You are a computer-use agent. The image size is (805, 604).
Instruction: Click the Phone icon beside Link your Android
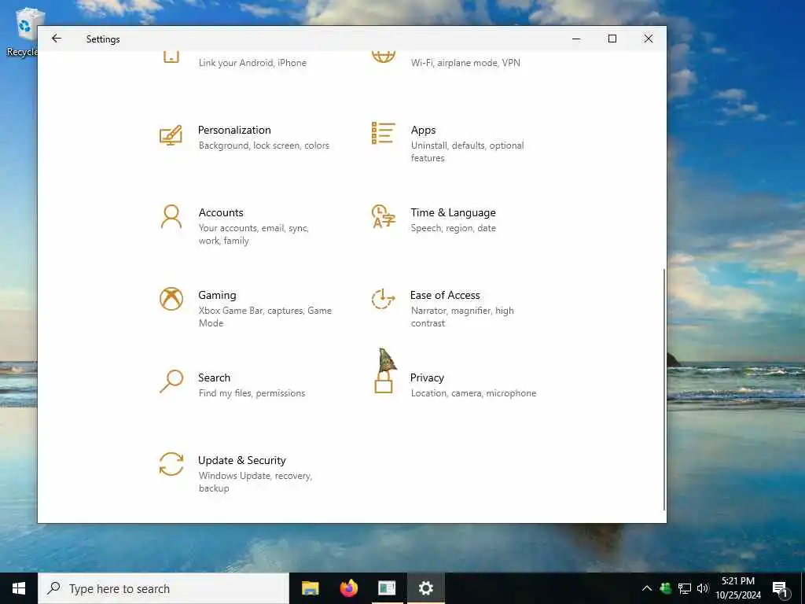171,57
